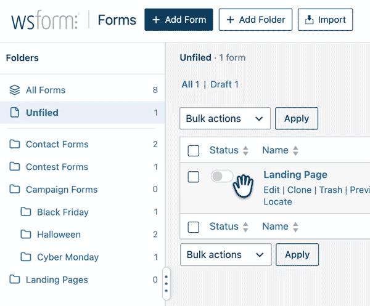Click the Folders heading

tap(22, 58)
